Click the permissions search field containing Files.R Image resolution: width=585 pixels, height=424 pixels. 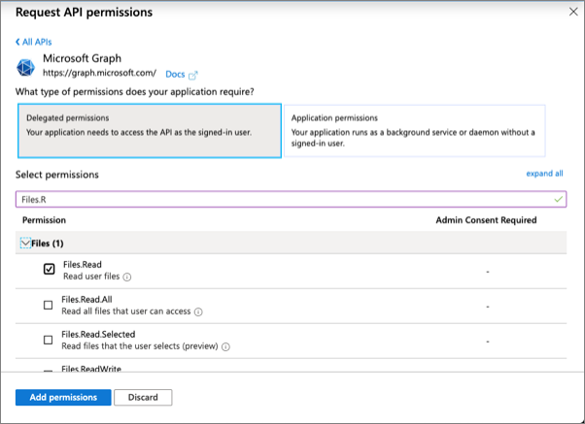[x=291, y=199]
